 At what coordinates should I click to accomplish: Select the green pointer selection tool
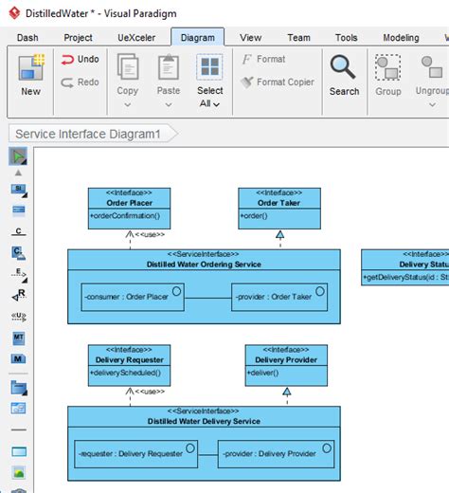(x=18, y=156)
